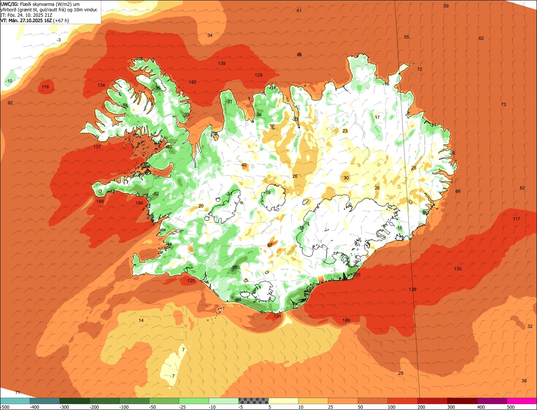Click the yellow-orange 10 to 25 legend swatch
Screen dimensions: 537x410
click(x=313, y=401)
